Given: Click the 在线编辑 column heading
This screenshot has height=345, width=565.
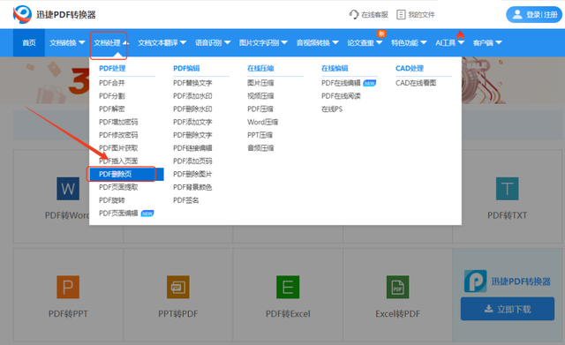Looking at the screenshot, I should tap(335, 68).
